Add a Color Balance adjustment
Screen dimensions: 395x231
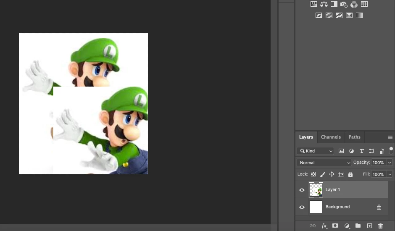pyautogui.click(x=324, y=4)
